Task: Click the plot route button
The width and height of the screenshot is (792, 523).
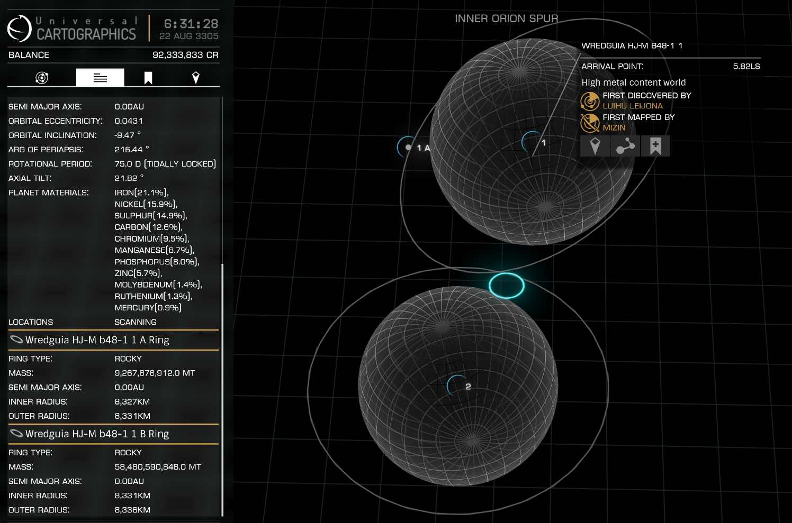Action: click(625, 146)
